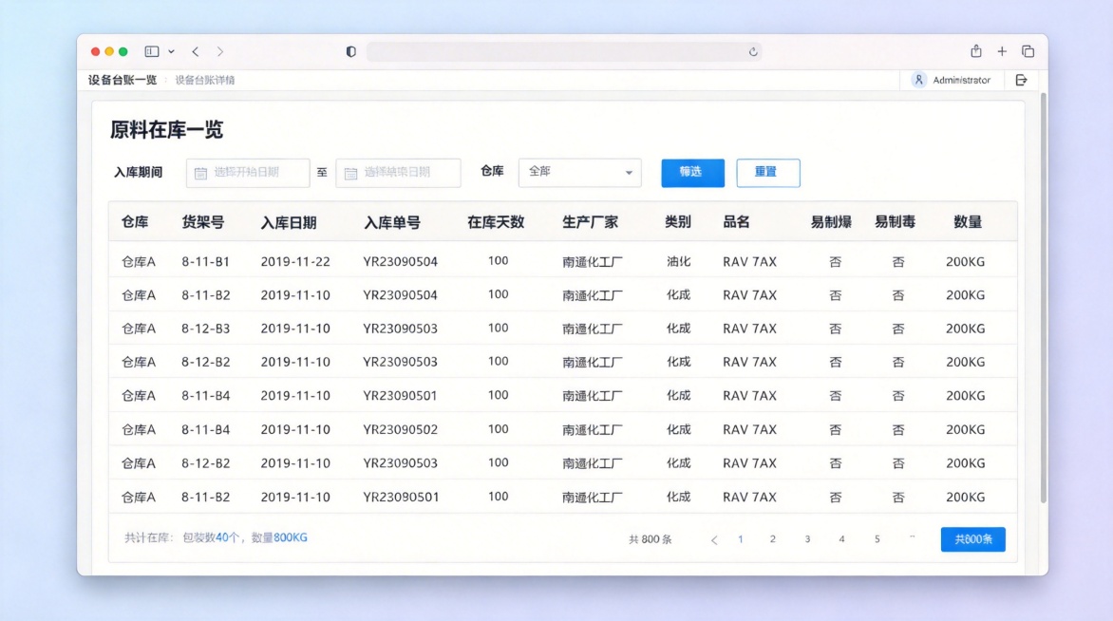Image resolution: width=1113 pixels, height=621 pixels.
Task: Click the 包装数40个 summary link
Action: [211, 538]
